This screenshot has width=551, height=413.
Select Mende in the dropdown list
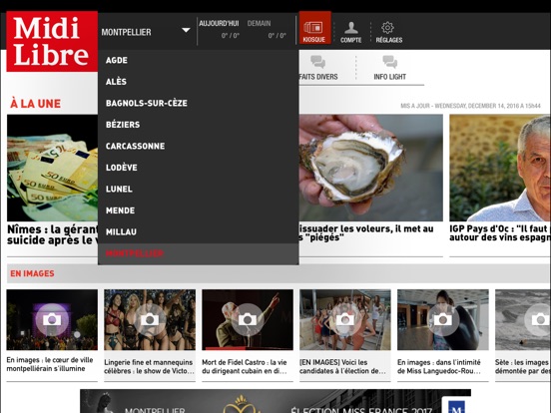199,210
